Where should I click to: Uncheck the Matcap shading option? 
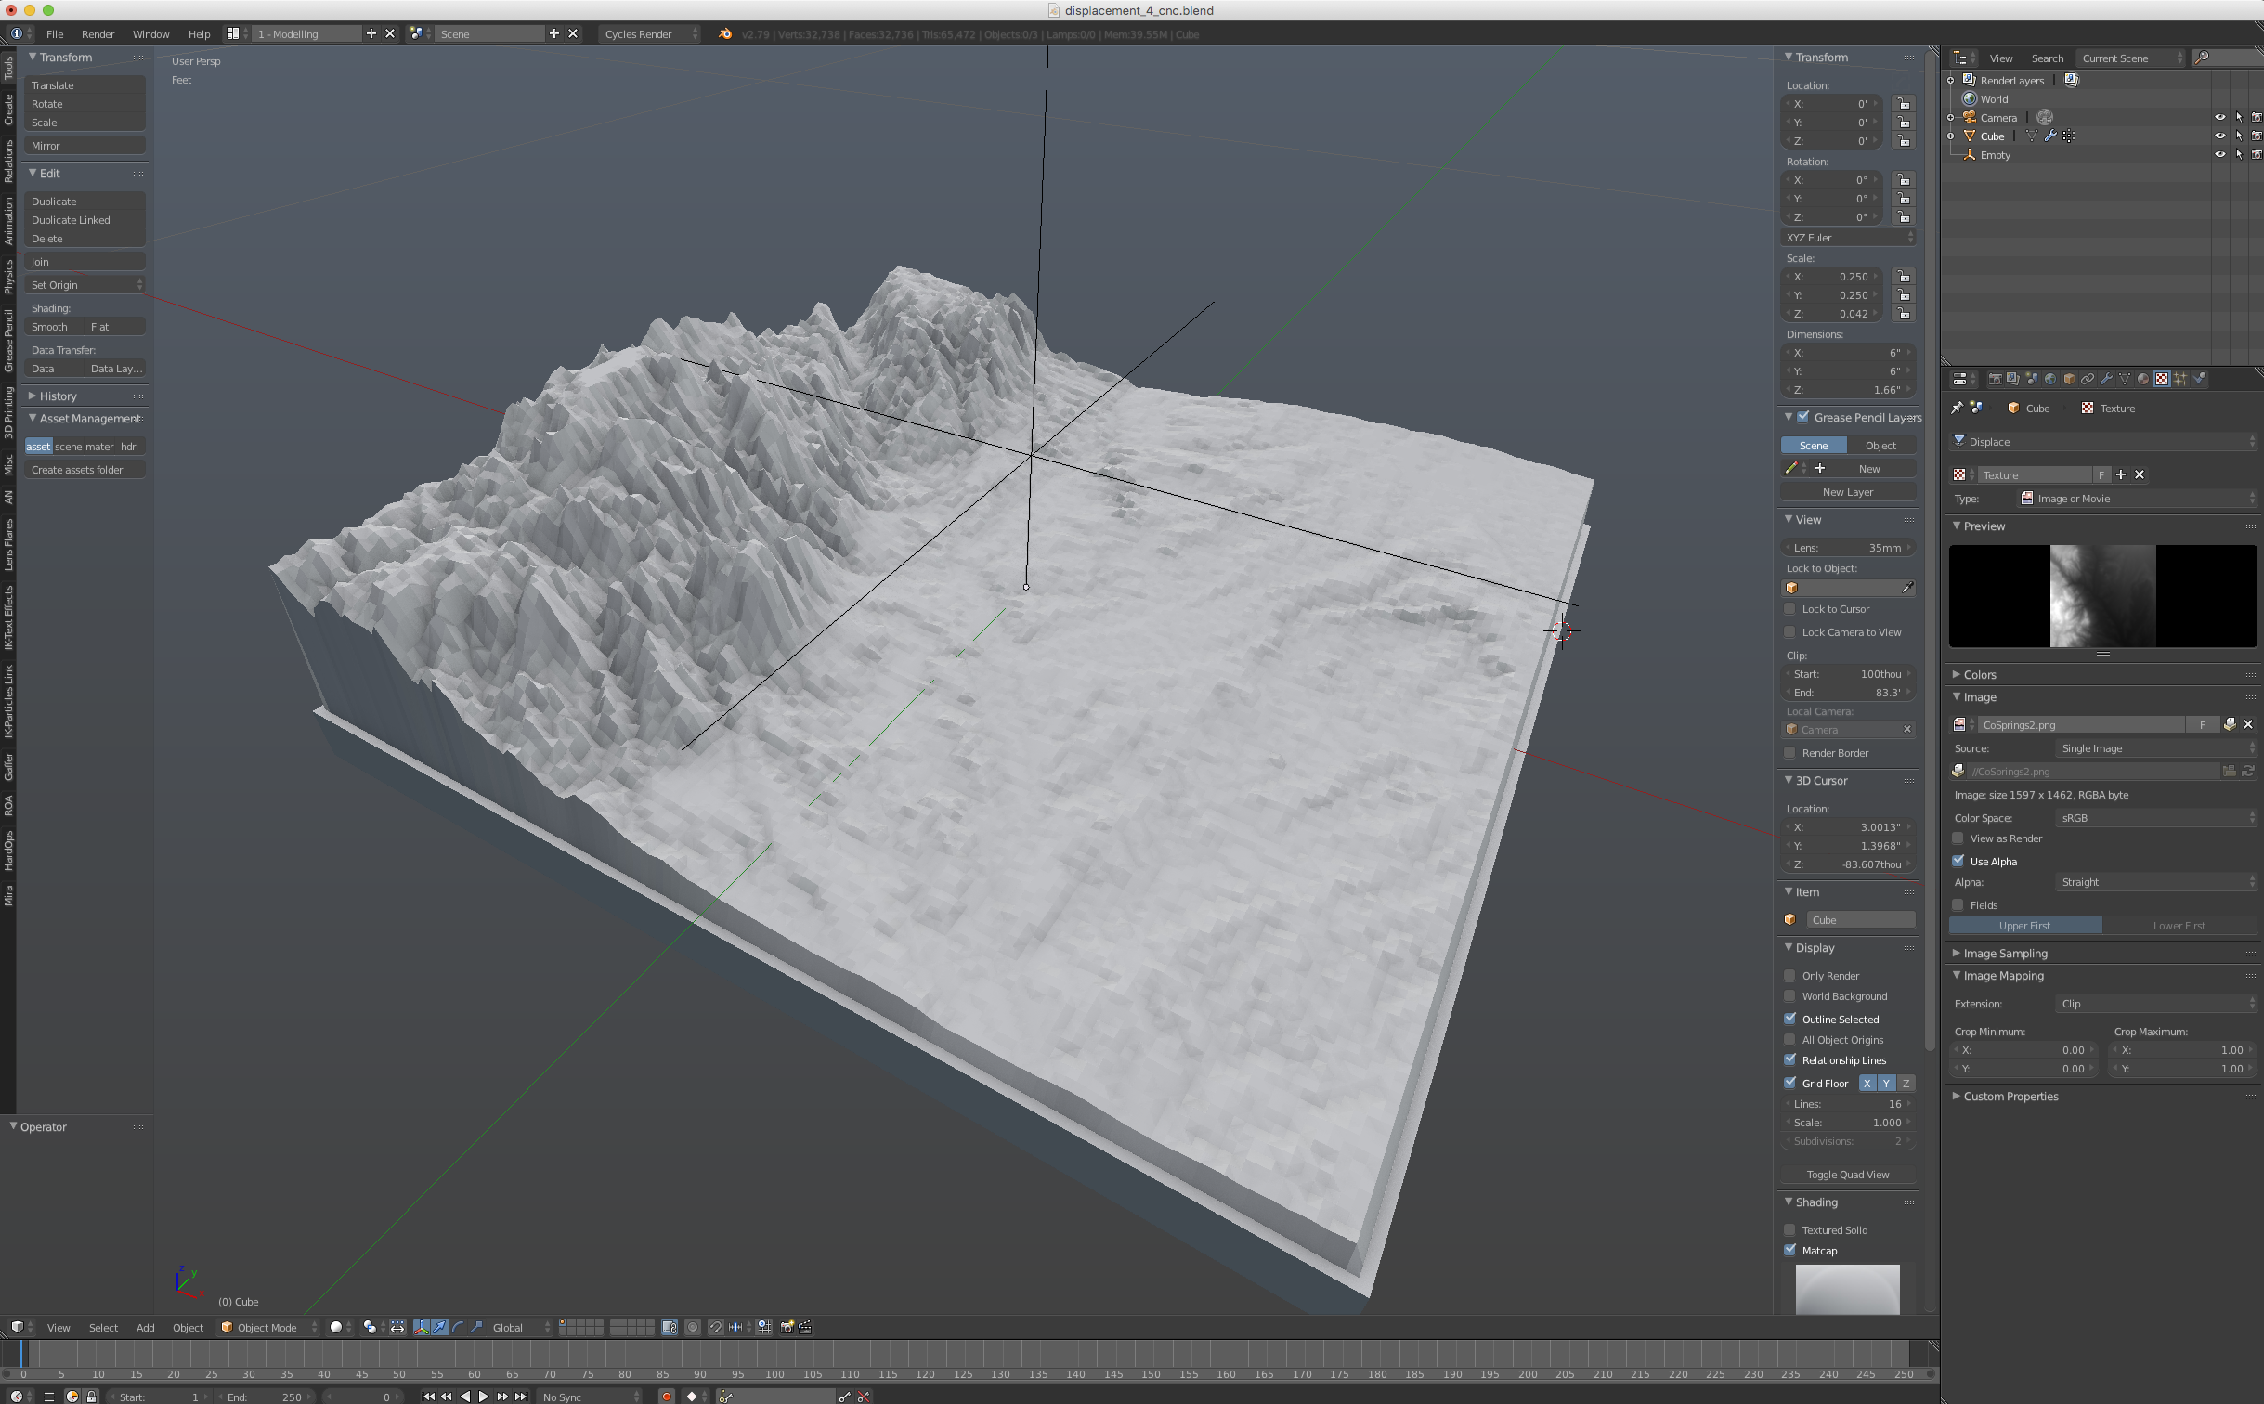click(1789, 1250)
